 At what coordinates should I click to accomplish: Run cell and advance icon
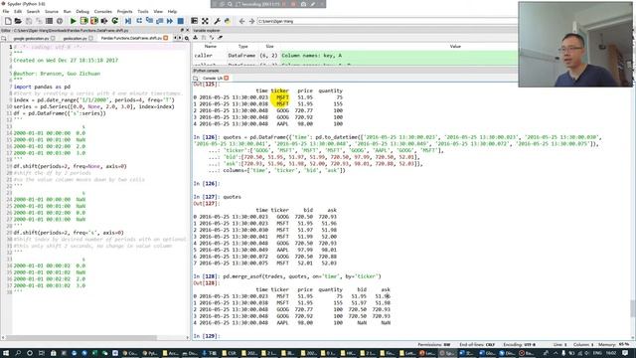[94, 21]
